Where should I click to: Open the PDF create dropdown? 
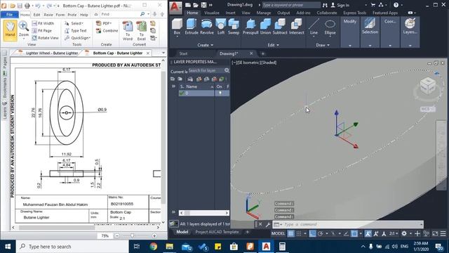104,23
